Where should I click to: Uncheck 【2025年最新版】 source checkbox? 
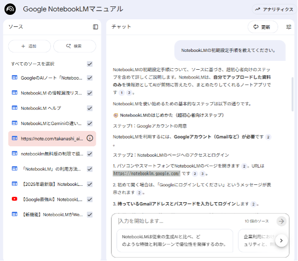coord(90,184)
